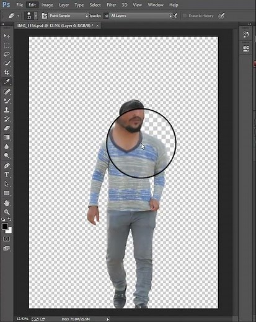Viewport: 256px width, 322px height.
Task: Open the Edit menu
Action: pyautogui.click(x=32, y=5)
